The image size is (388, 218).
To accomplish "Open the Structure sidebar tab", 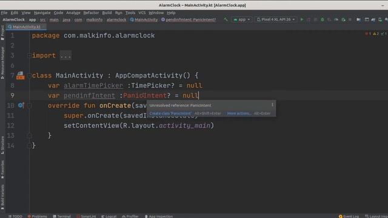I will pyautogui.click(x=2, y=145).
